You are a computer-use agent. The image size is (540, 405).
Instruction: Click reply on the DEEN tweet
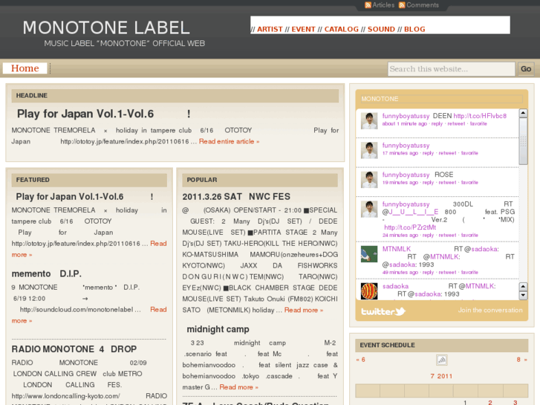coord(437,124)
